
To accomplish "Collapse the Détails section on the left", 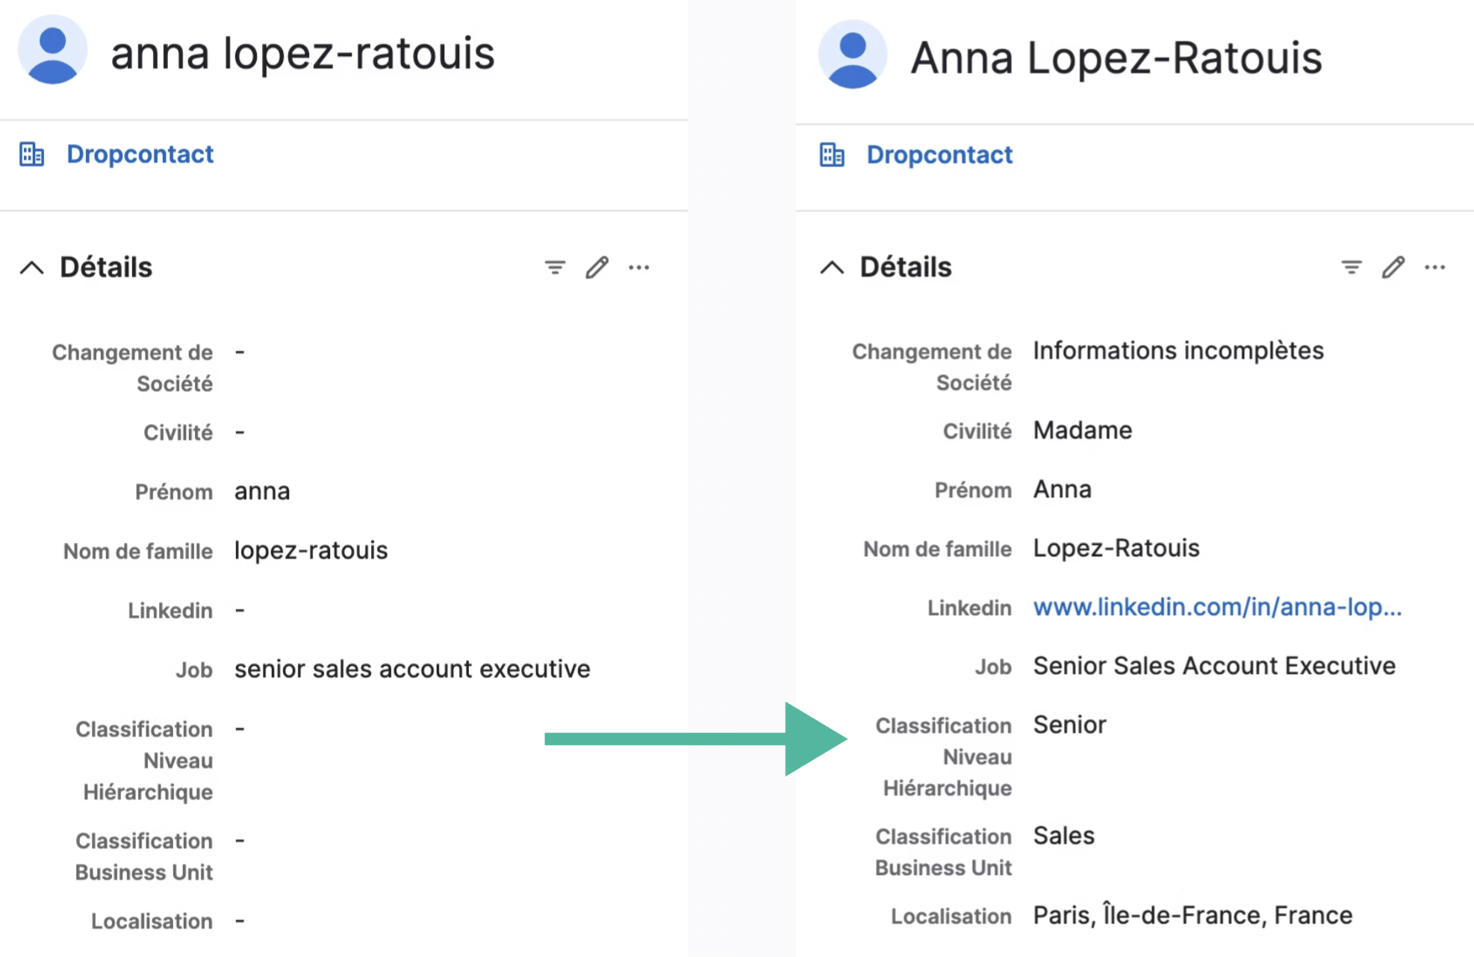I will [31, 266].
